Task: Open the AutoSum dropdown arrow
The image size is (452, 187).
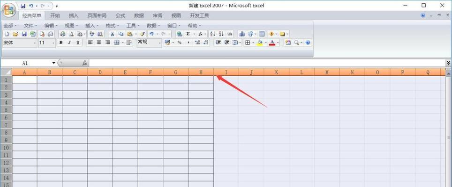Action: click(194, 34)
